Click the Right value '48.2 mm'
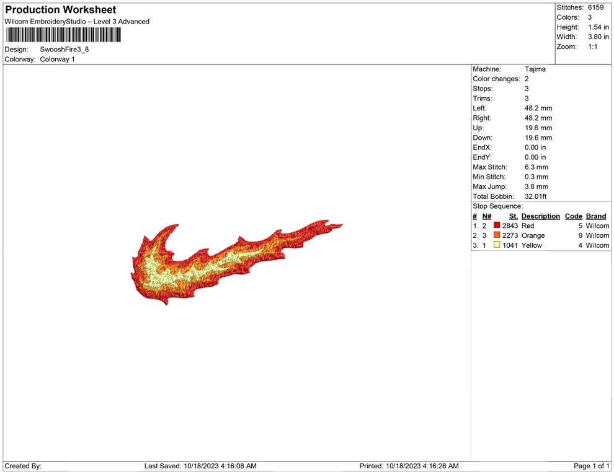 [538, 118]
